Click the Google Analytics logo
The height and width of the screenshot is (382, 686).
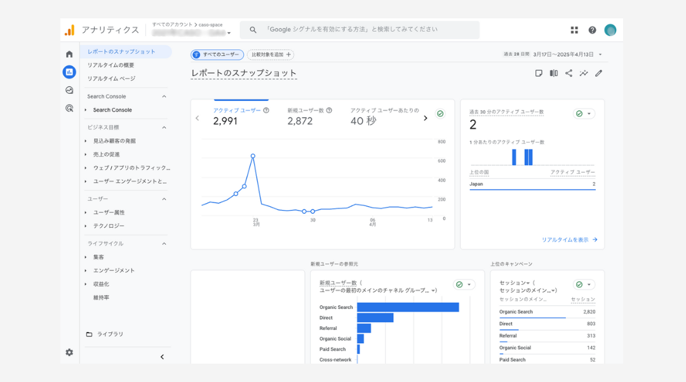point(70,30)
